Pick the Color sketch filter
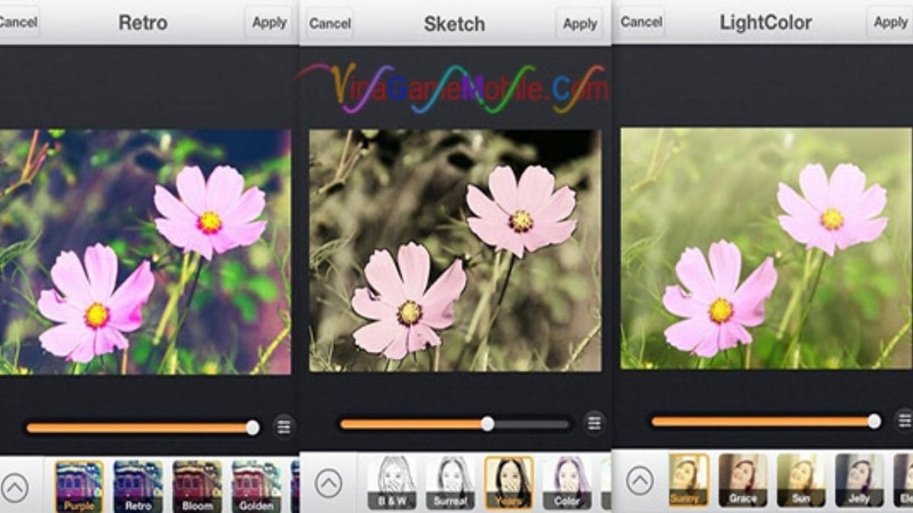 (567, 482)
